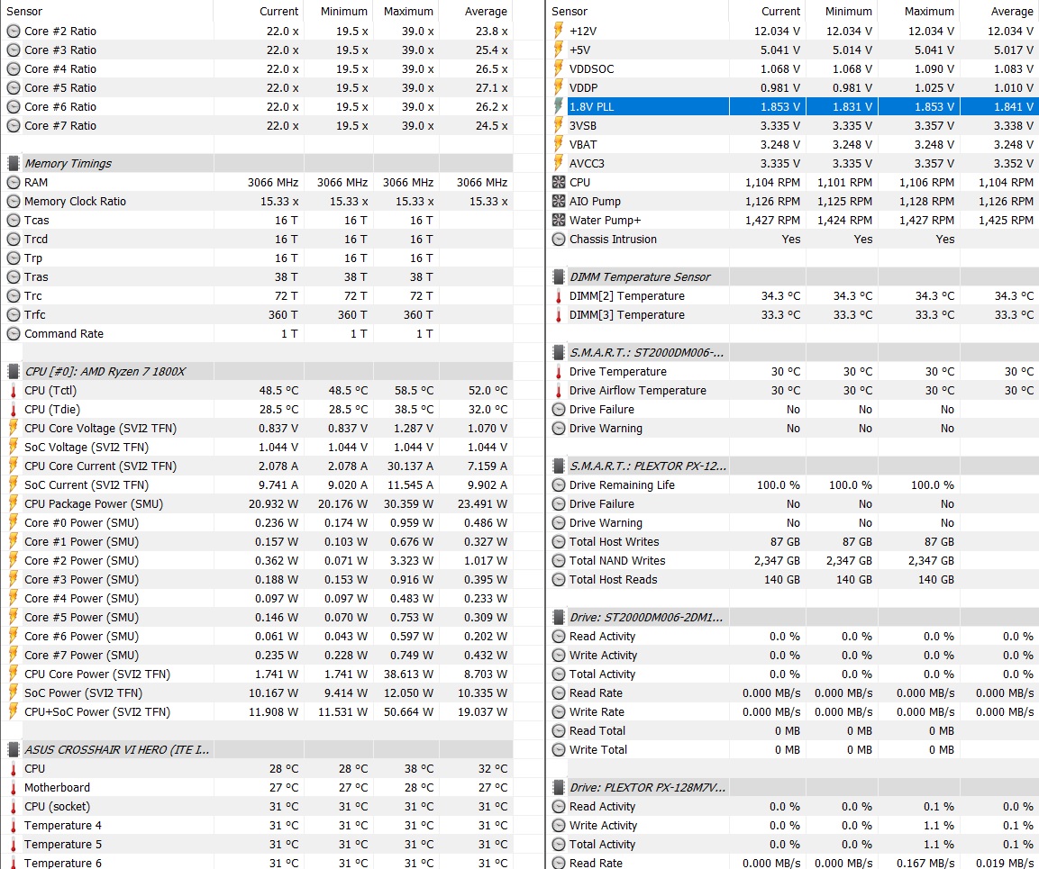1039x869 pixels.
Task: Click the lightning icon beside +12V
Action: click(x=558, y=31)
